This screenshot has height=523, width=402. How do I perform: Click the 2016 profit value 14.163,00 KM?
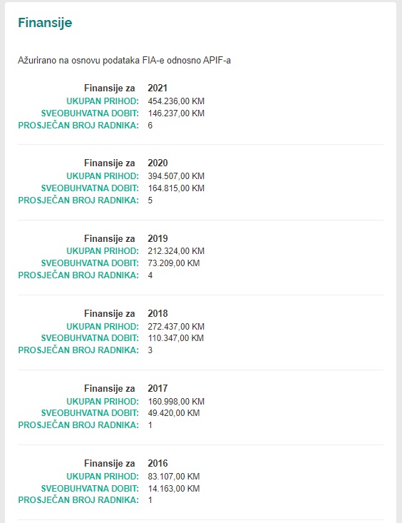(174, 489)
